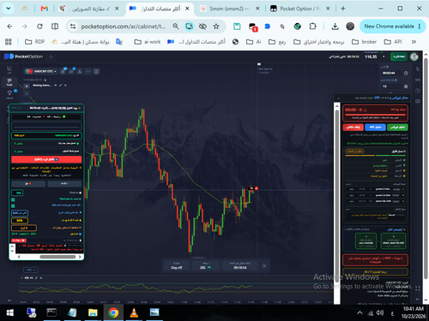Switch to the Smsm (smsm2) browser tab
This screenshot has height=321, width=429.
[229, 9]
